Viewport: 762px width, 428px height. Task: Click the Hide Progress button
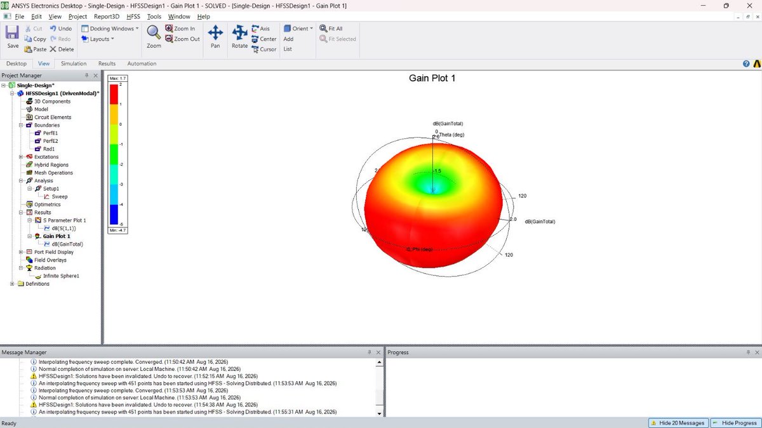pos(735,423)
